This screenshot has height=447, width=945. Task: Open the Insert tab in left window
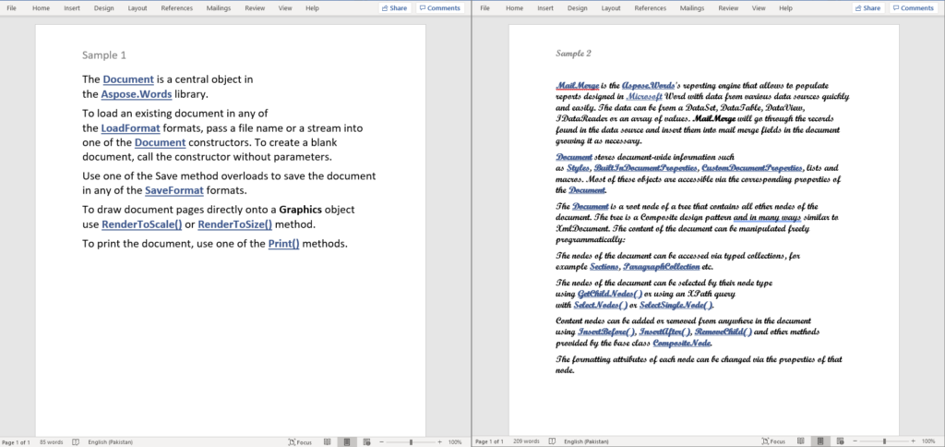click(x=72, y=7)
